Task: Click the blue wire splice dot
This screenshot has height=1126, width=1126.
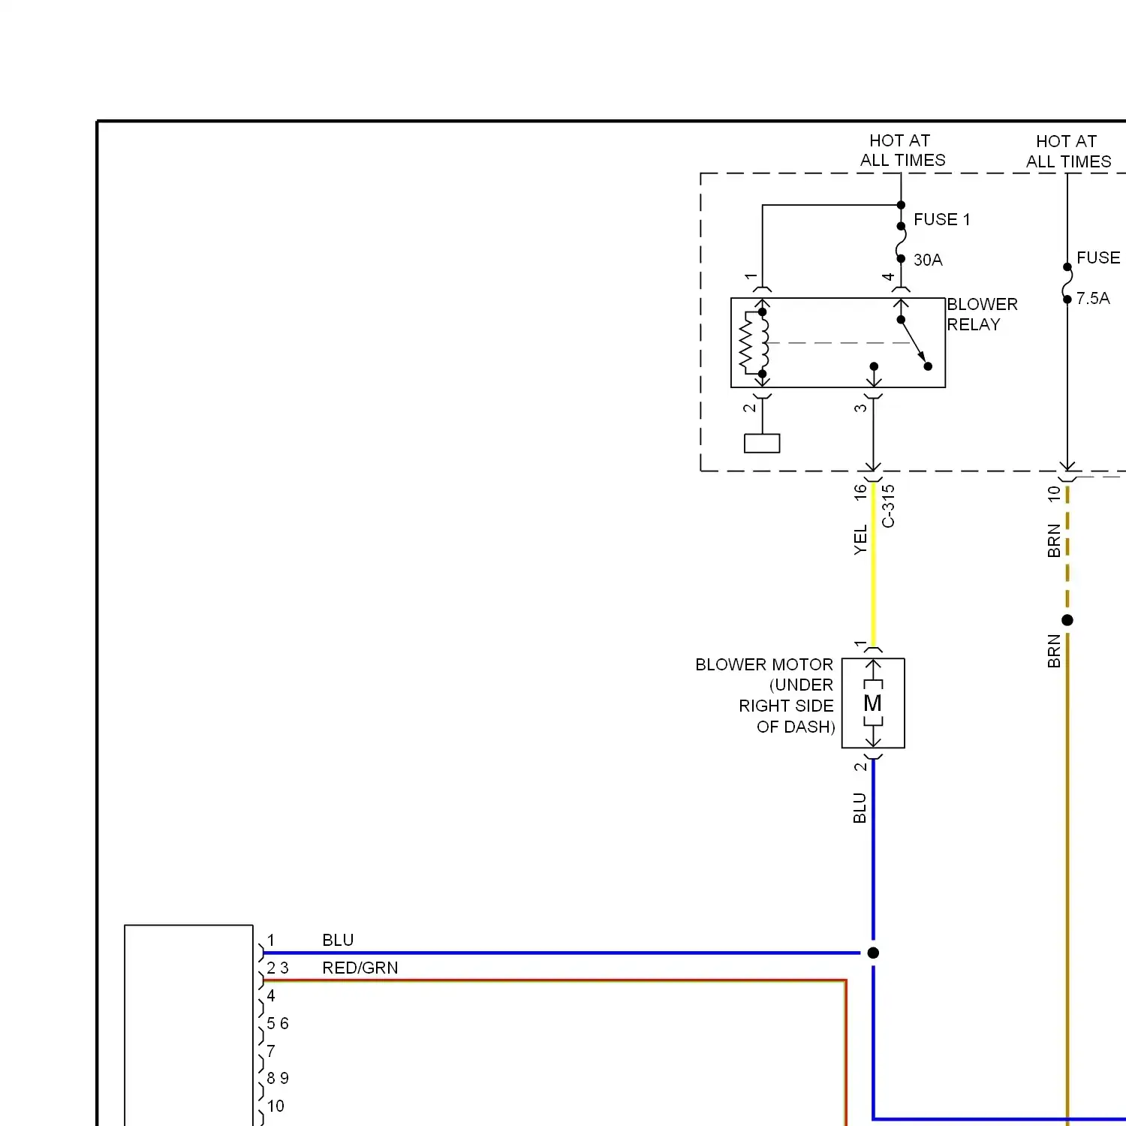Action: 873,953
